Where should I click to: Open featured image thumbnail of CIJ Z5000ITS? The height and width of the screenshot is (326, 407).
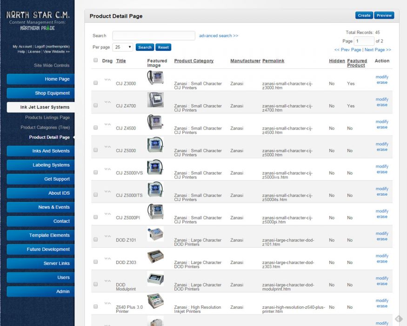[155, 189]
